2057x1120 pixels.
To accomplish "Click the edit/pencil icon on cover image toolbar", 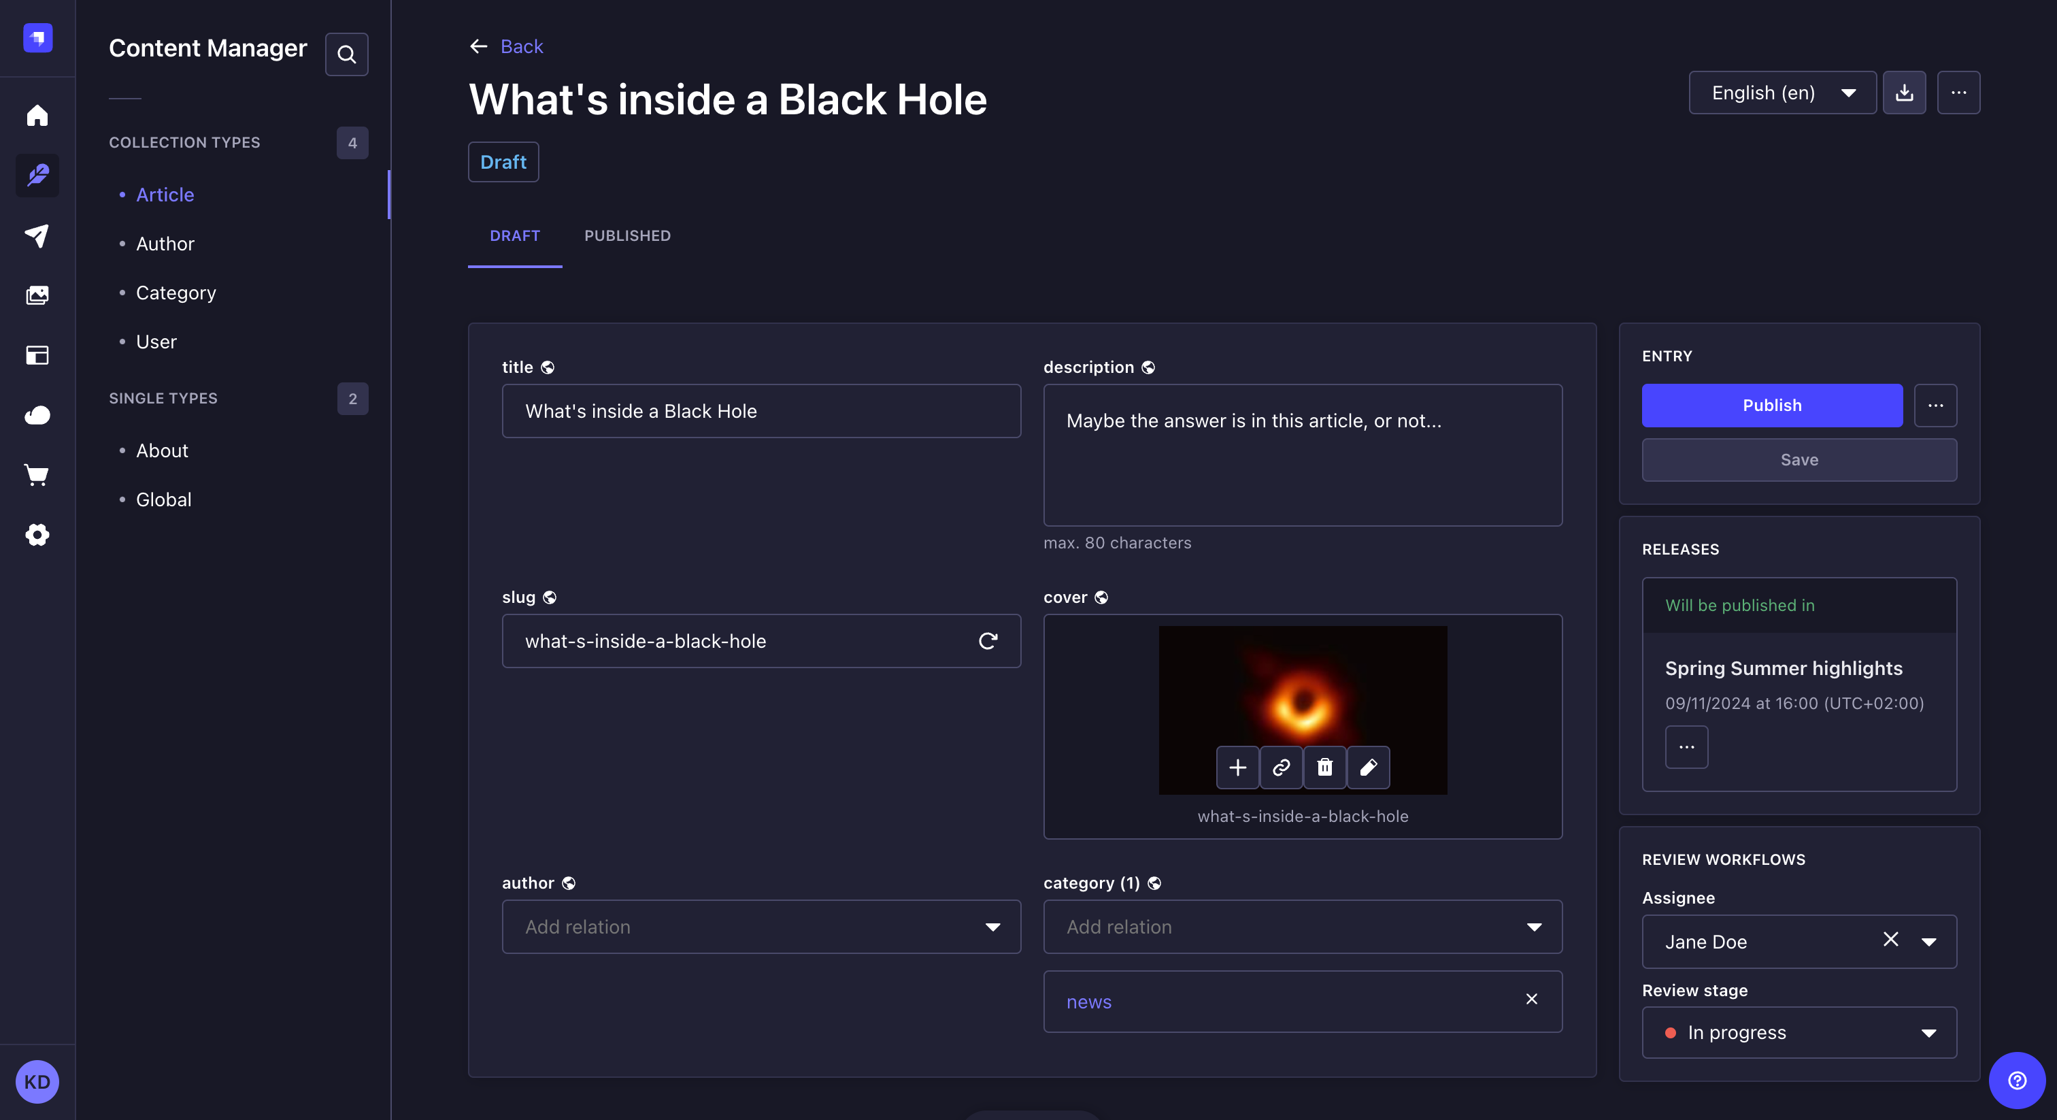I will (1369, 765).
